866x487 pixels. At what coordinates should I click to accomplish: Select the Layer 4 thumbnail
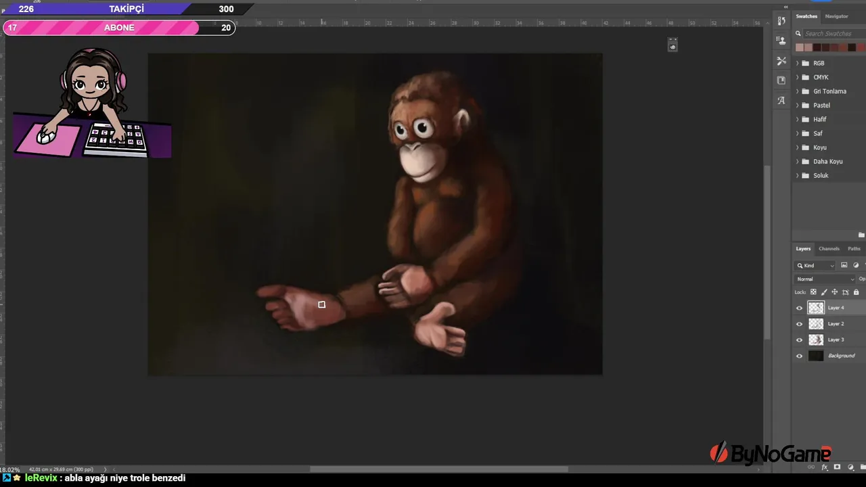click(x=816, y=308)
